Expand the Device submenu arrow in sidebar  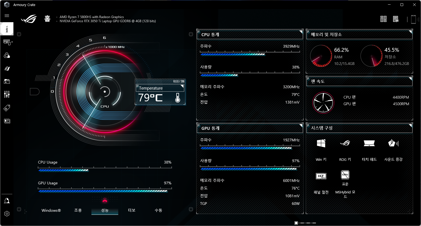[x=12, y=42]
